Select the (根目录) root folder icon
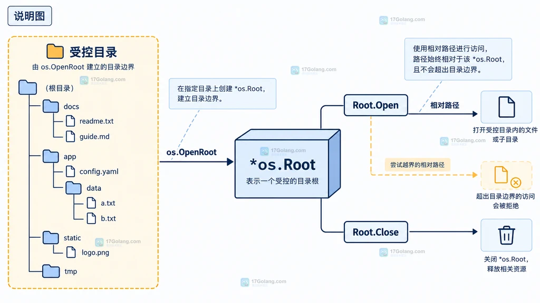The image size is (540, 303). (27, 87)
